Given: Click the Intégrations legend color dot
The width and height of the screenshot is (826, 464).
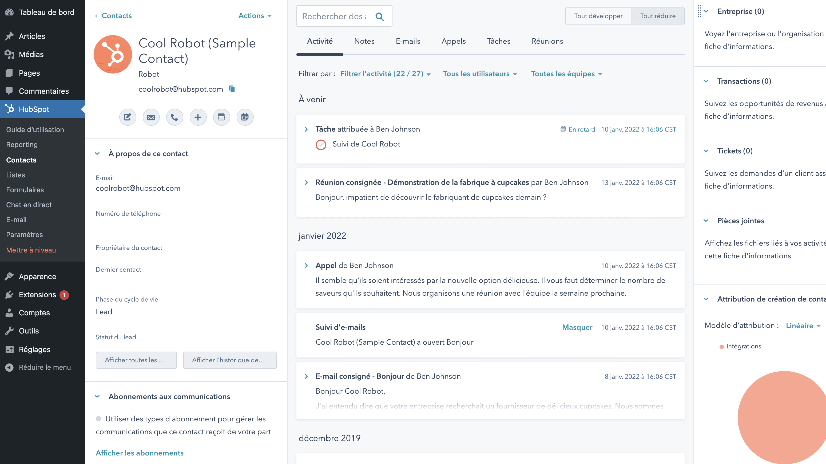Looking at the screenshot, I should (x=721, y=347).
